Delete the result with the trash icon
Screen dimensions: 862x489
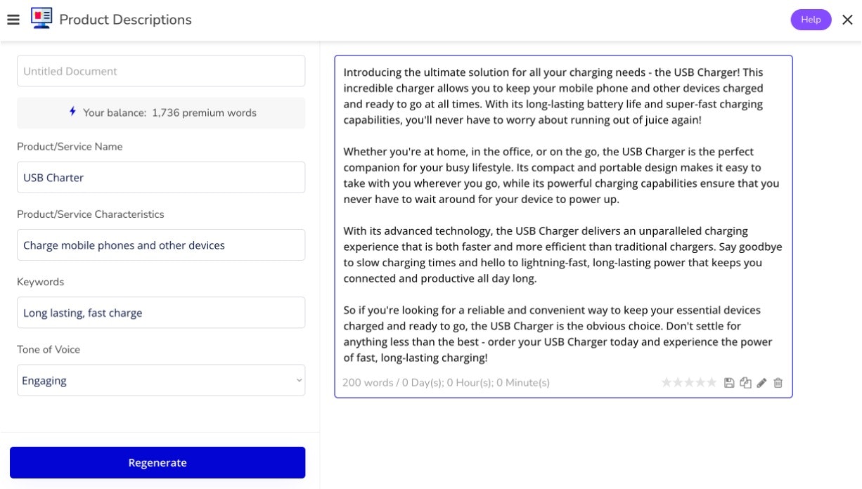pos(778,383)
